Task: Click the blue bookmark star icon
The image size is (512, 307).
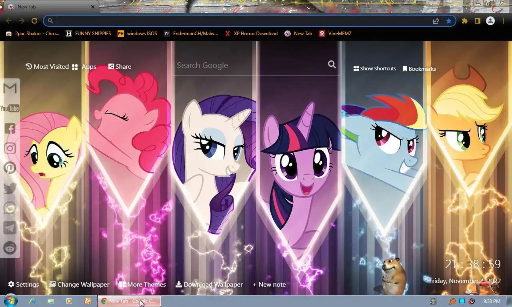Action: click(449, 21)
